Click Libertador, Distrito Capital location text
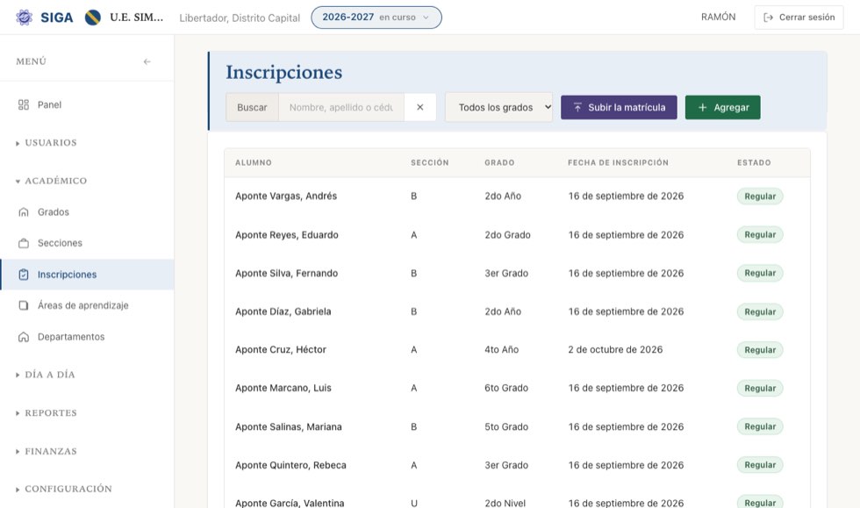This screenshot has height=508, width=860. tap(240, 18)
